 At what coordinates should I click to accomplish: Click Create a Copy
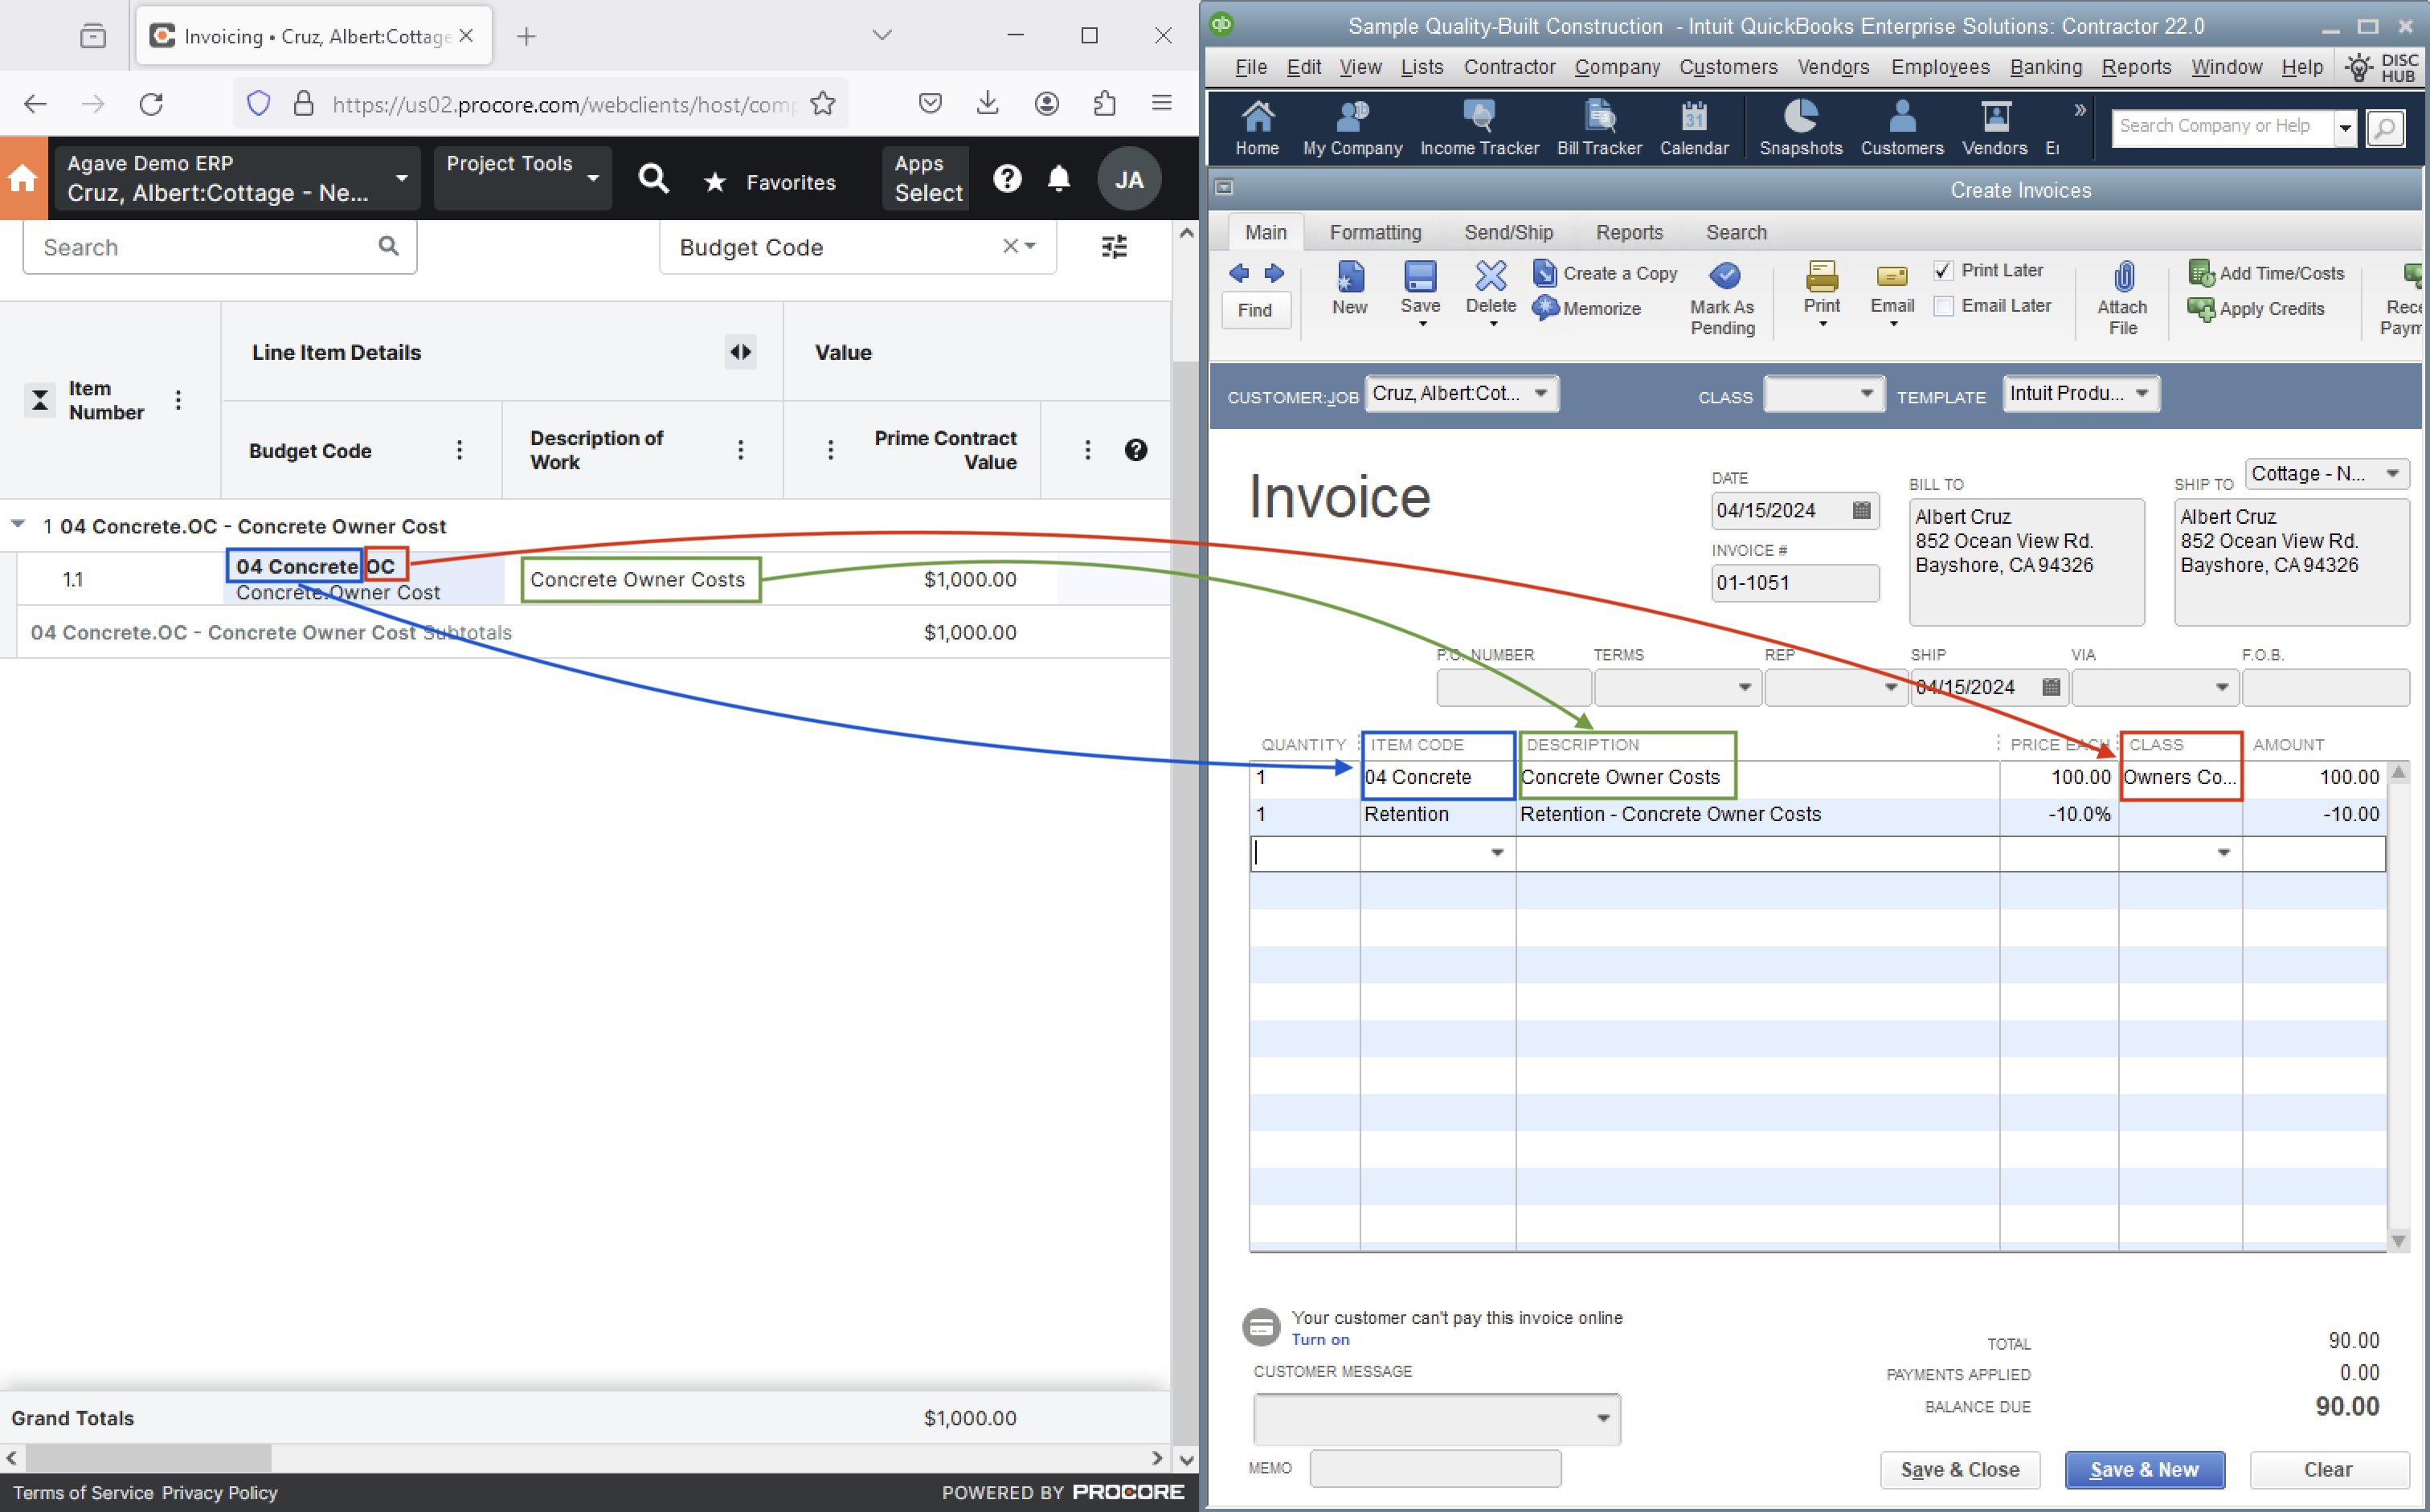click(x=1606, y=273)
